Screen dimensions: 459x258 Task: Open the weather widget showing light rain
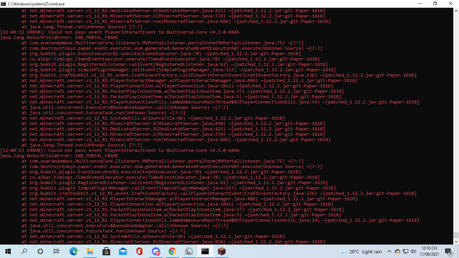point(361,251)
